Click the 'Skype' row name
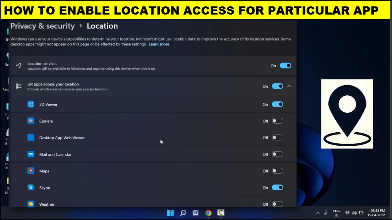 tap(44, 188)
